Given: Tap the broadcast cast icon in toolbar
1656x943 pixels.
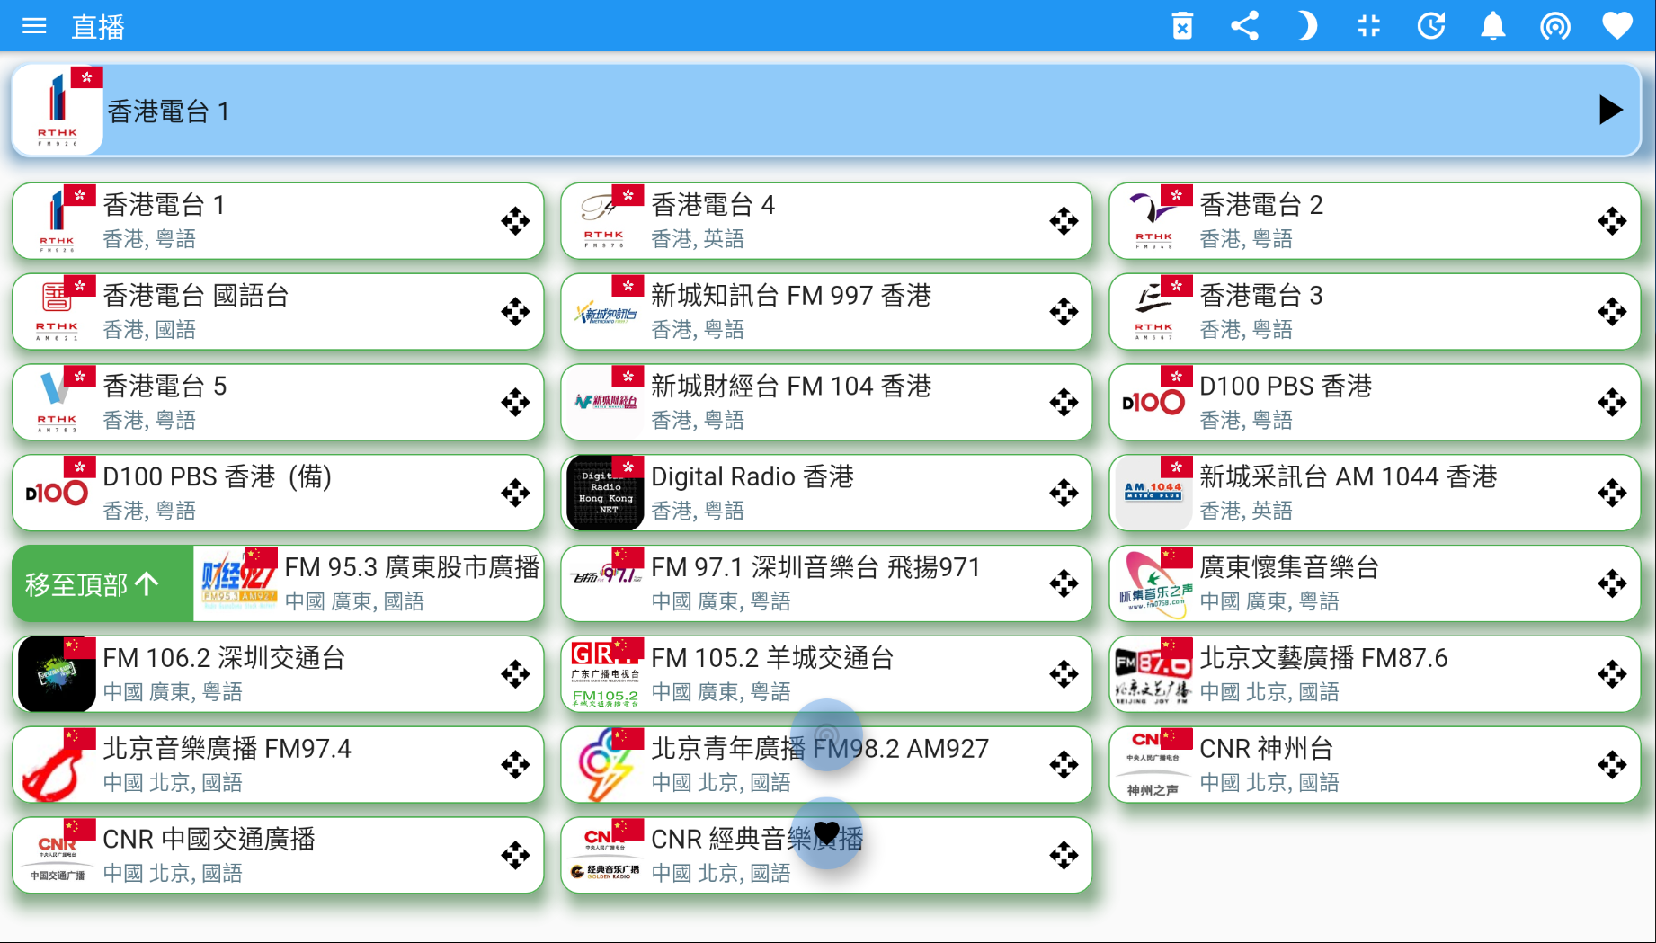Looking at the screenshot, I should (1554, 26).
